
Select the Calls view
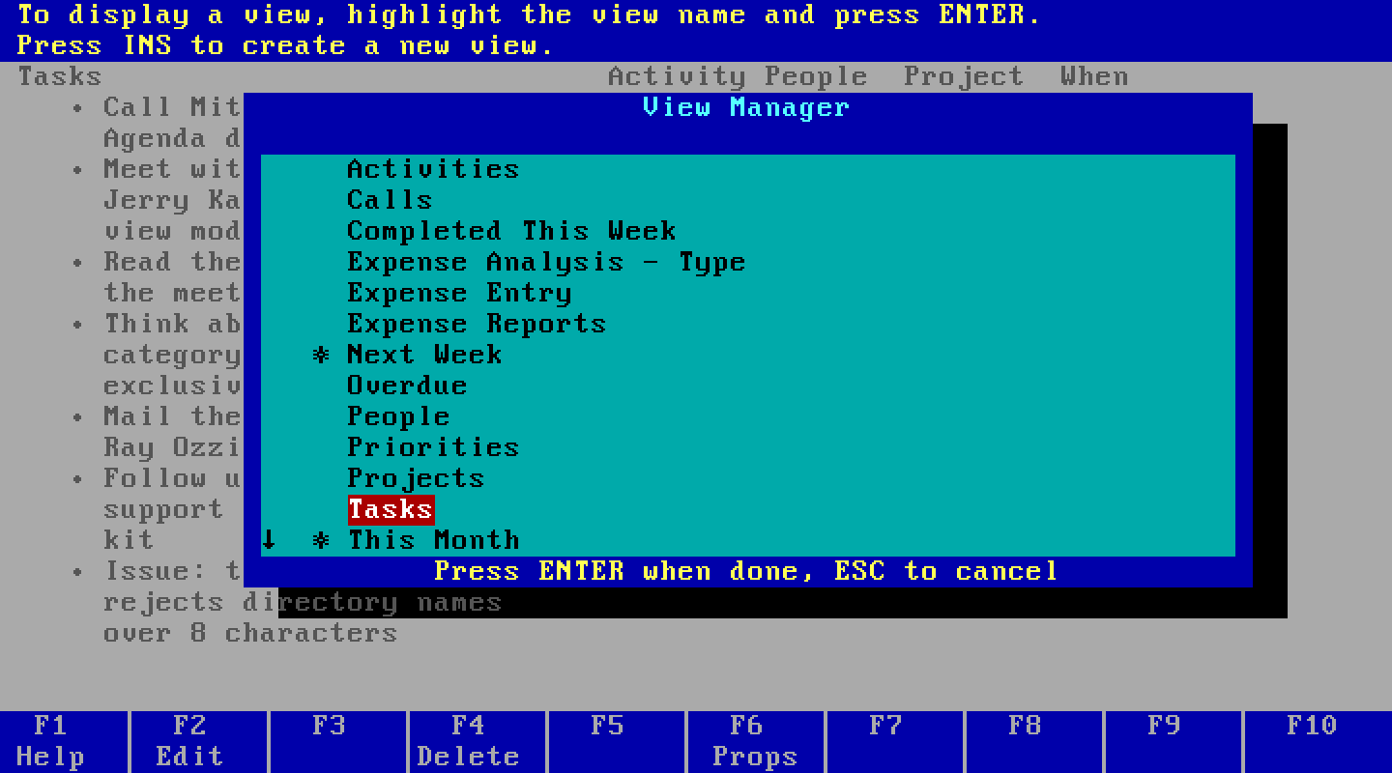[x=390, y=200]
